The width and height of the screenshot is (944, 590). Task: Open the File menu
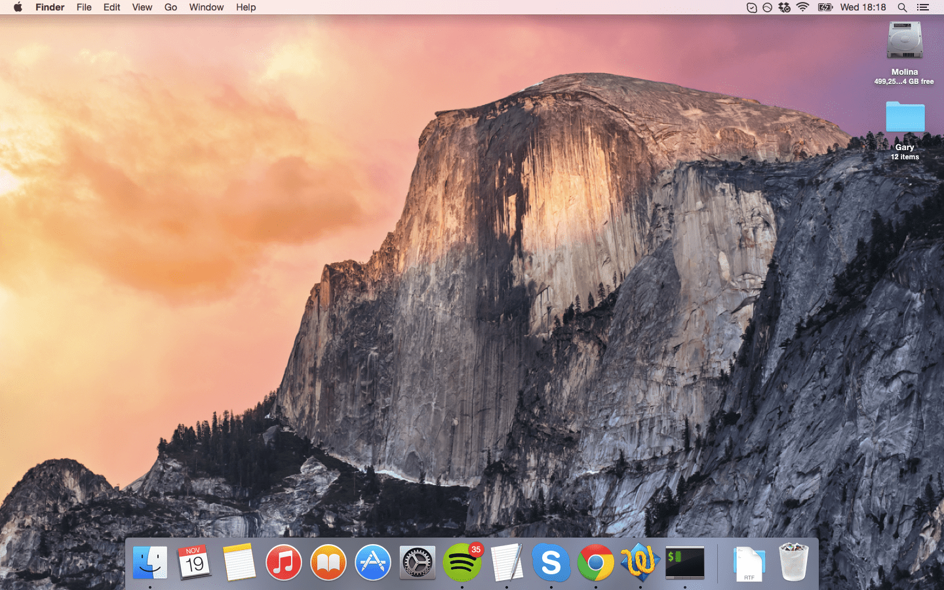(x=84, y=7)
